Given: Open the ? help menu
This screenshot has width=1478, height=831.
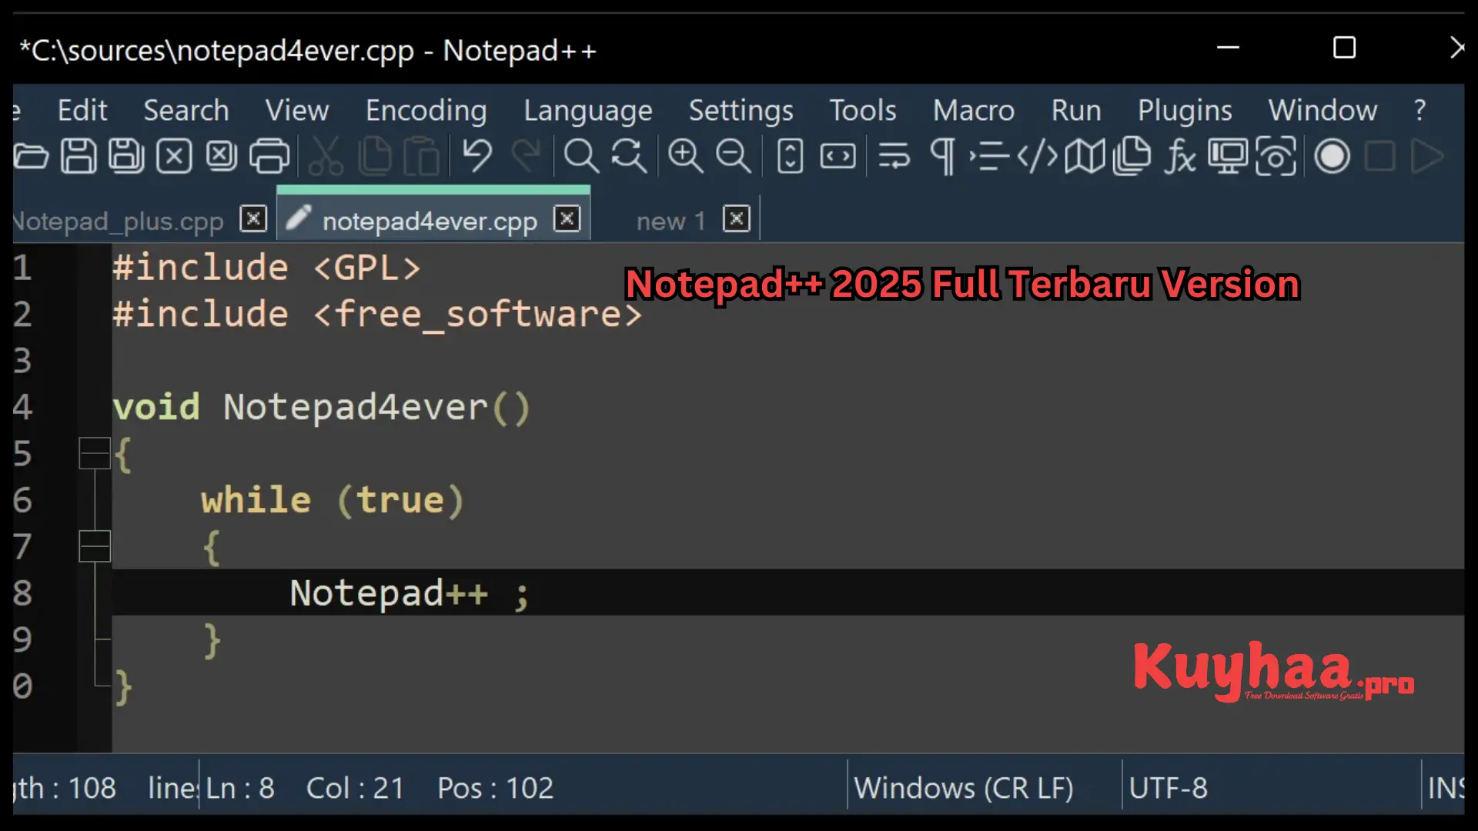Looking at the screenshot, I should tap(1420, 110).
